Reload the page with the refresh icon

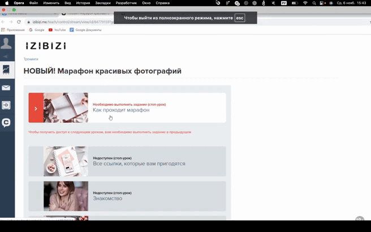[x=19, y=22]
